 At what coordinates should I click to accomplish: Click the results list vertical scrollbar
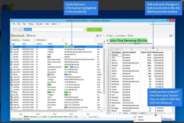point(104,72)
